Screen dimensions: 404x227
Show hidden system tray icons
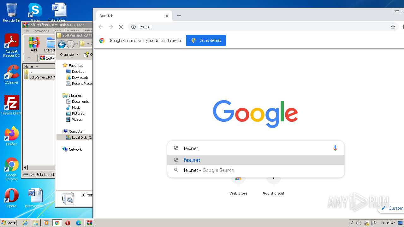click(x=352, y=223)
